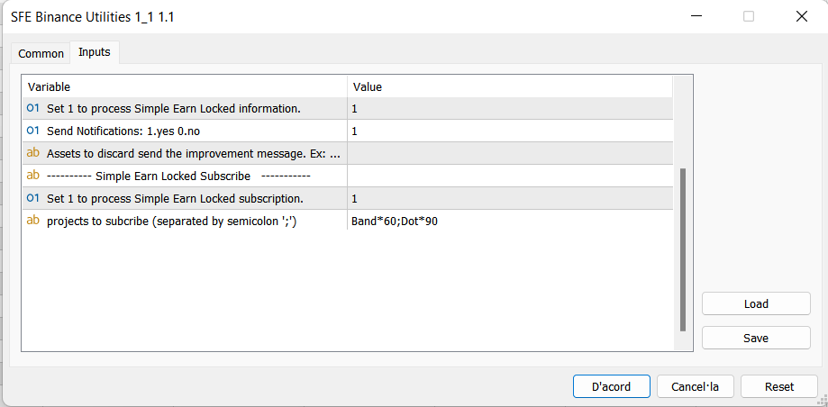828x407 pixels.
Task: Click integer icon beside Send Notifications row
Action: (x=33, y=131)
